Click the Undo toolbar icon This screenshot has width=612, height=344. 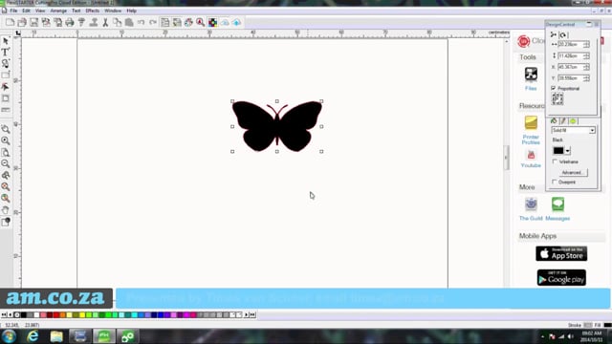coord(141,23)
